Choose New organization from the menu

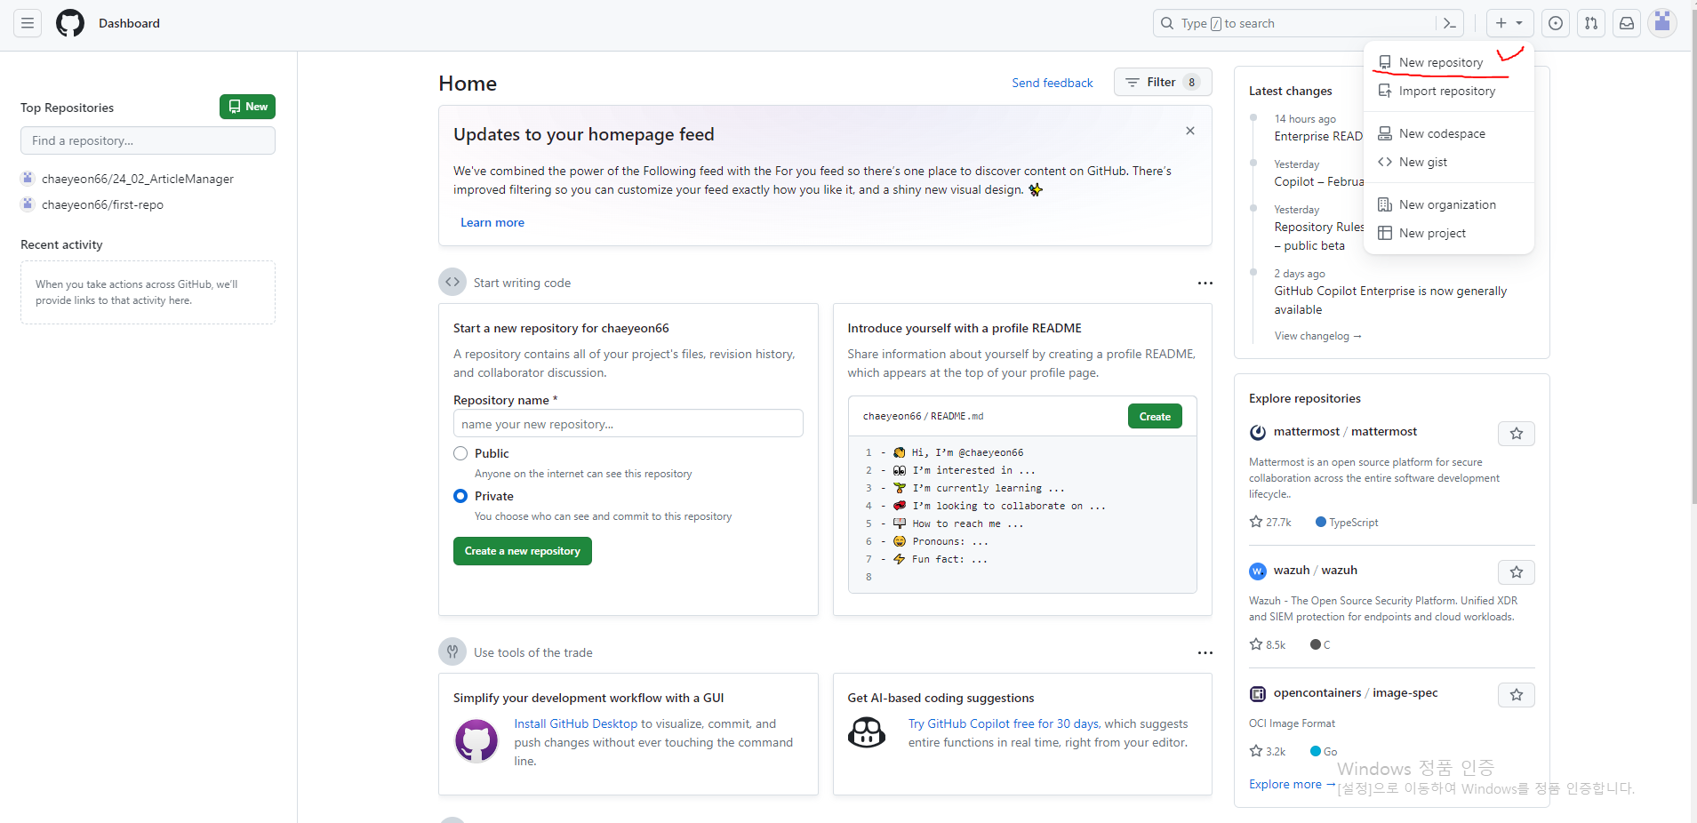[1449, 204]
